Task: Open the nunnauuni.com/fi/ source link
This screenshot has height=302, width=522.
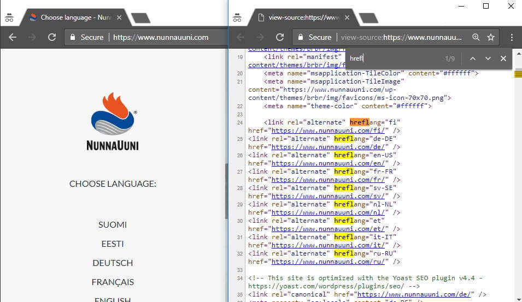Action: click(328, 131)
